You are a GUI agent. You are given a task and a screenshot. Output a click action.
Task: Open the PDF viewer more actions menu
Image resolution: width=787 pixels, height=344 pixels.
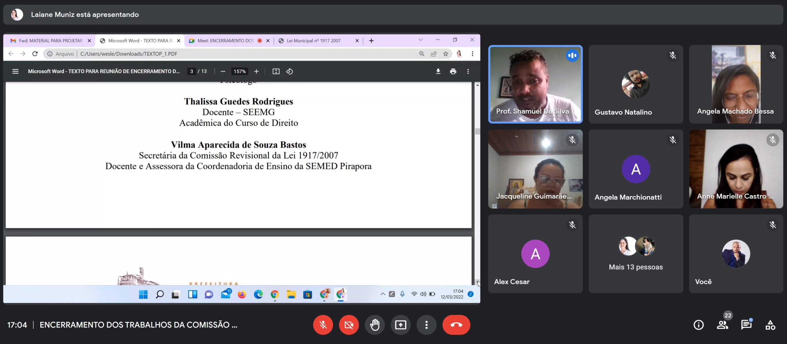click(468, 71)
